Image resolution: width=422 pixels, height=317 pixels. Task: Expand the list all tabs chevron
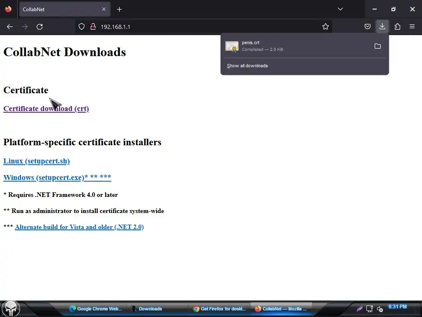click(x=340, y=9)
